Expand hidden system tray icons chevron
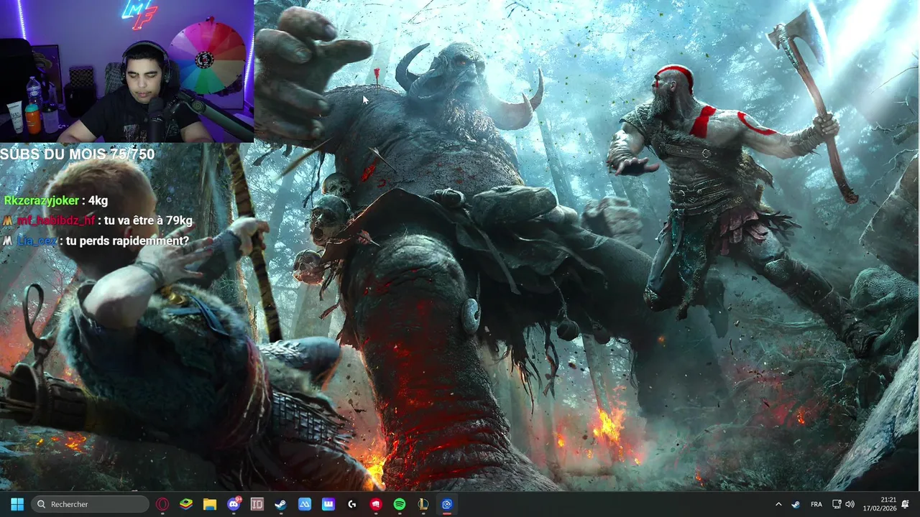This screenshot has height=517, width=920. [x=778, y=504]
